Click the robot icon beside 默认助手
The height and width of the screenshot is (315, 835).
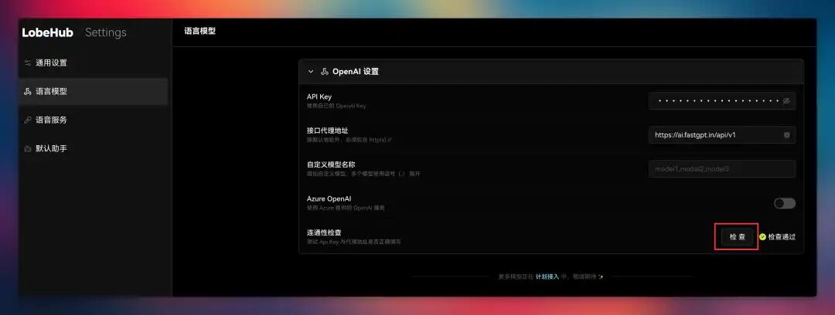pyautogui.click(x=28, y=149)
